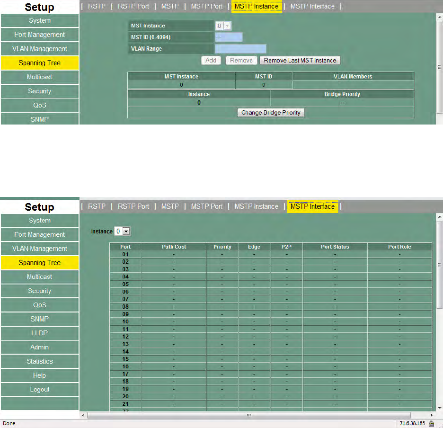Open System menu in lower sidebar
The image size is (443, 428).
pos(40,220)
